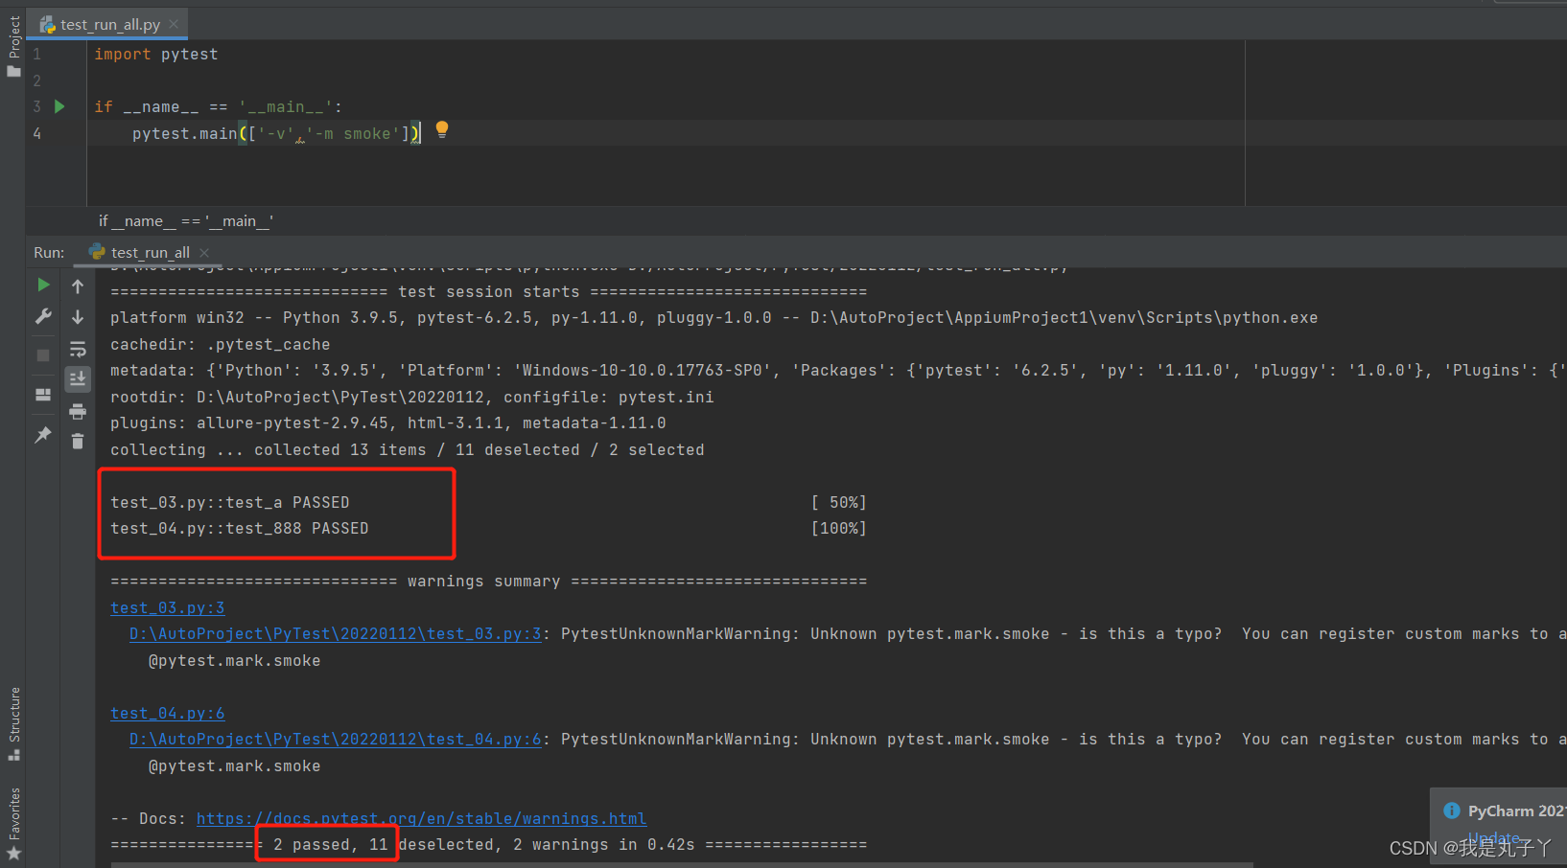Click the '2 passed, 11 deselected' summary line
1567x868 pixels.
(x=489, y=844)
